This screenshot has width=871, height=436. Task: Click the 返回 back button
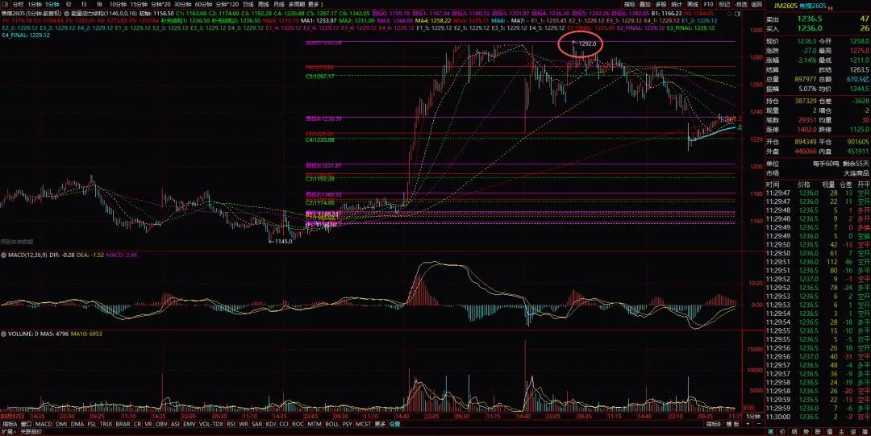(x=756, y=5)
